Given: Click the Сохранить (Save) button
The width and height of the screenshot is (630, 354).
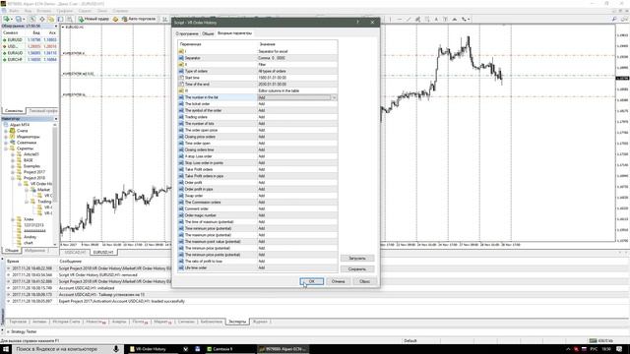Looking at the screenshot, I should (357, 268).
